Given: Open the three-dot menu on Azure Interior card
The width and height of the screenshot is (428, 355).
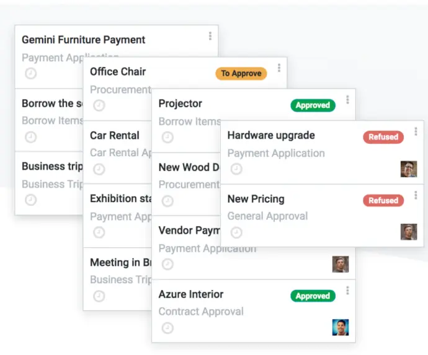Looking at the screenshot, I should coord(347,291).
